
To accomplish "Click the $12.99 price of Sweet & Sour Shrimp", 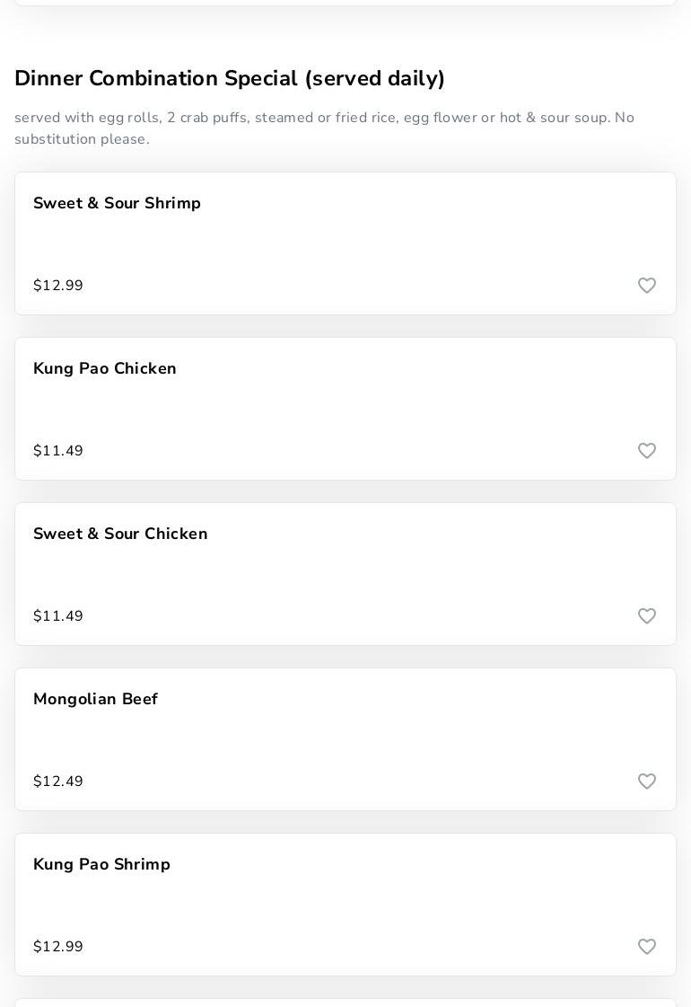I will click(58, 286).
